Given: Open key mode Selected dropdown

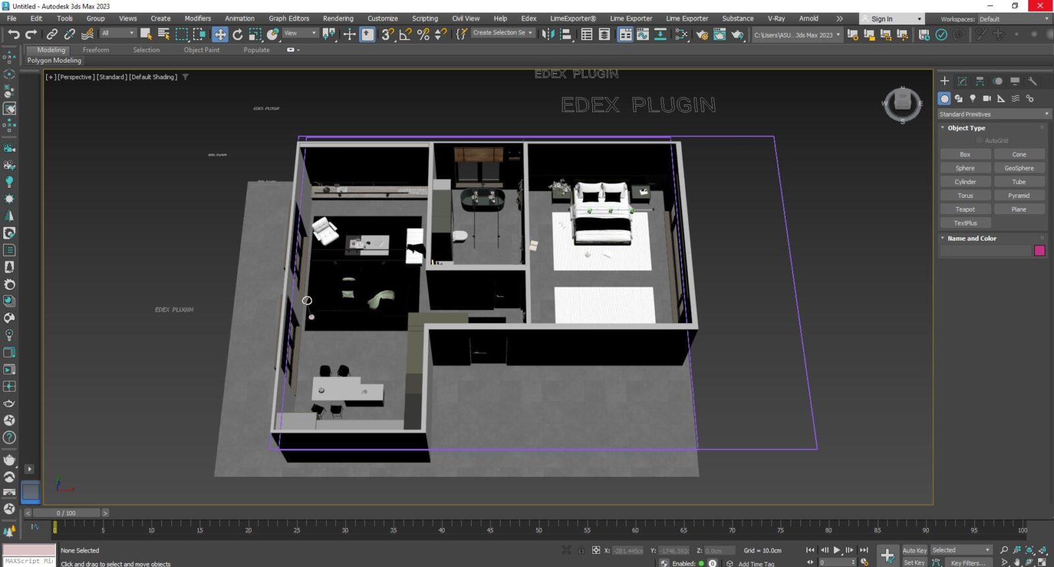Looking at the screenshot, I should (961, 550).
